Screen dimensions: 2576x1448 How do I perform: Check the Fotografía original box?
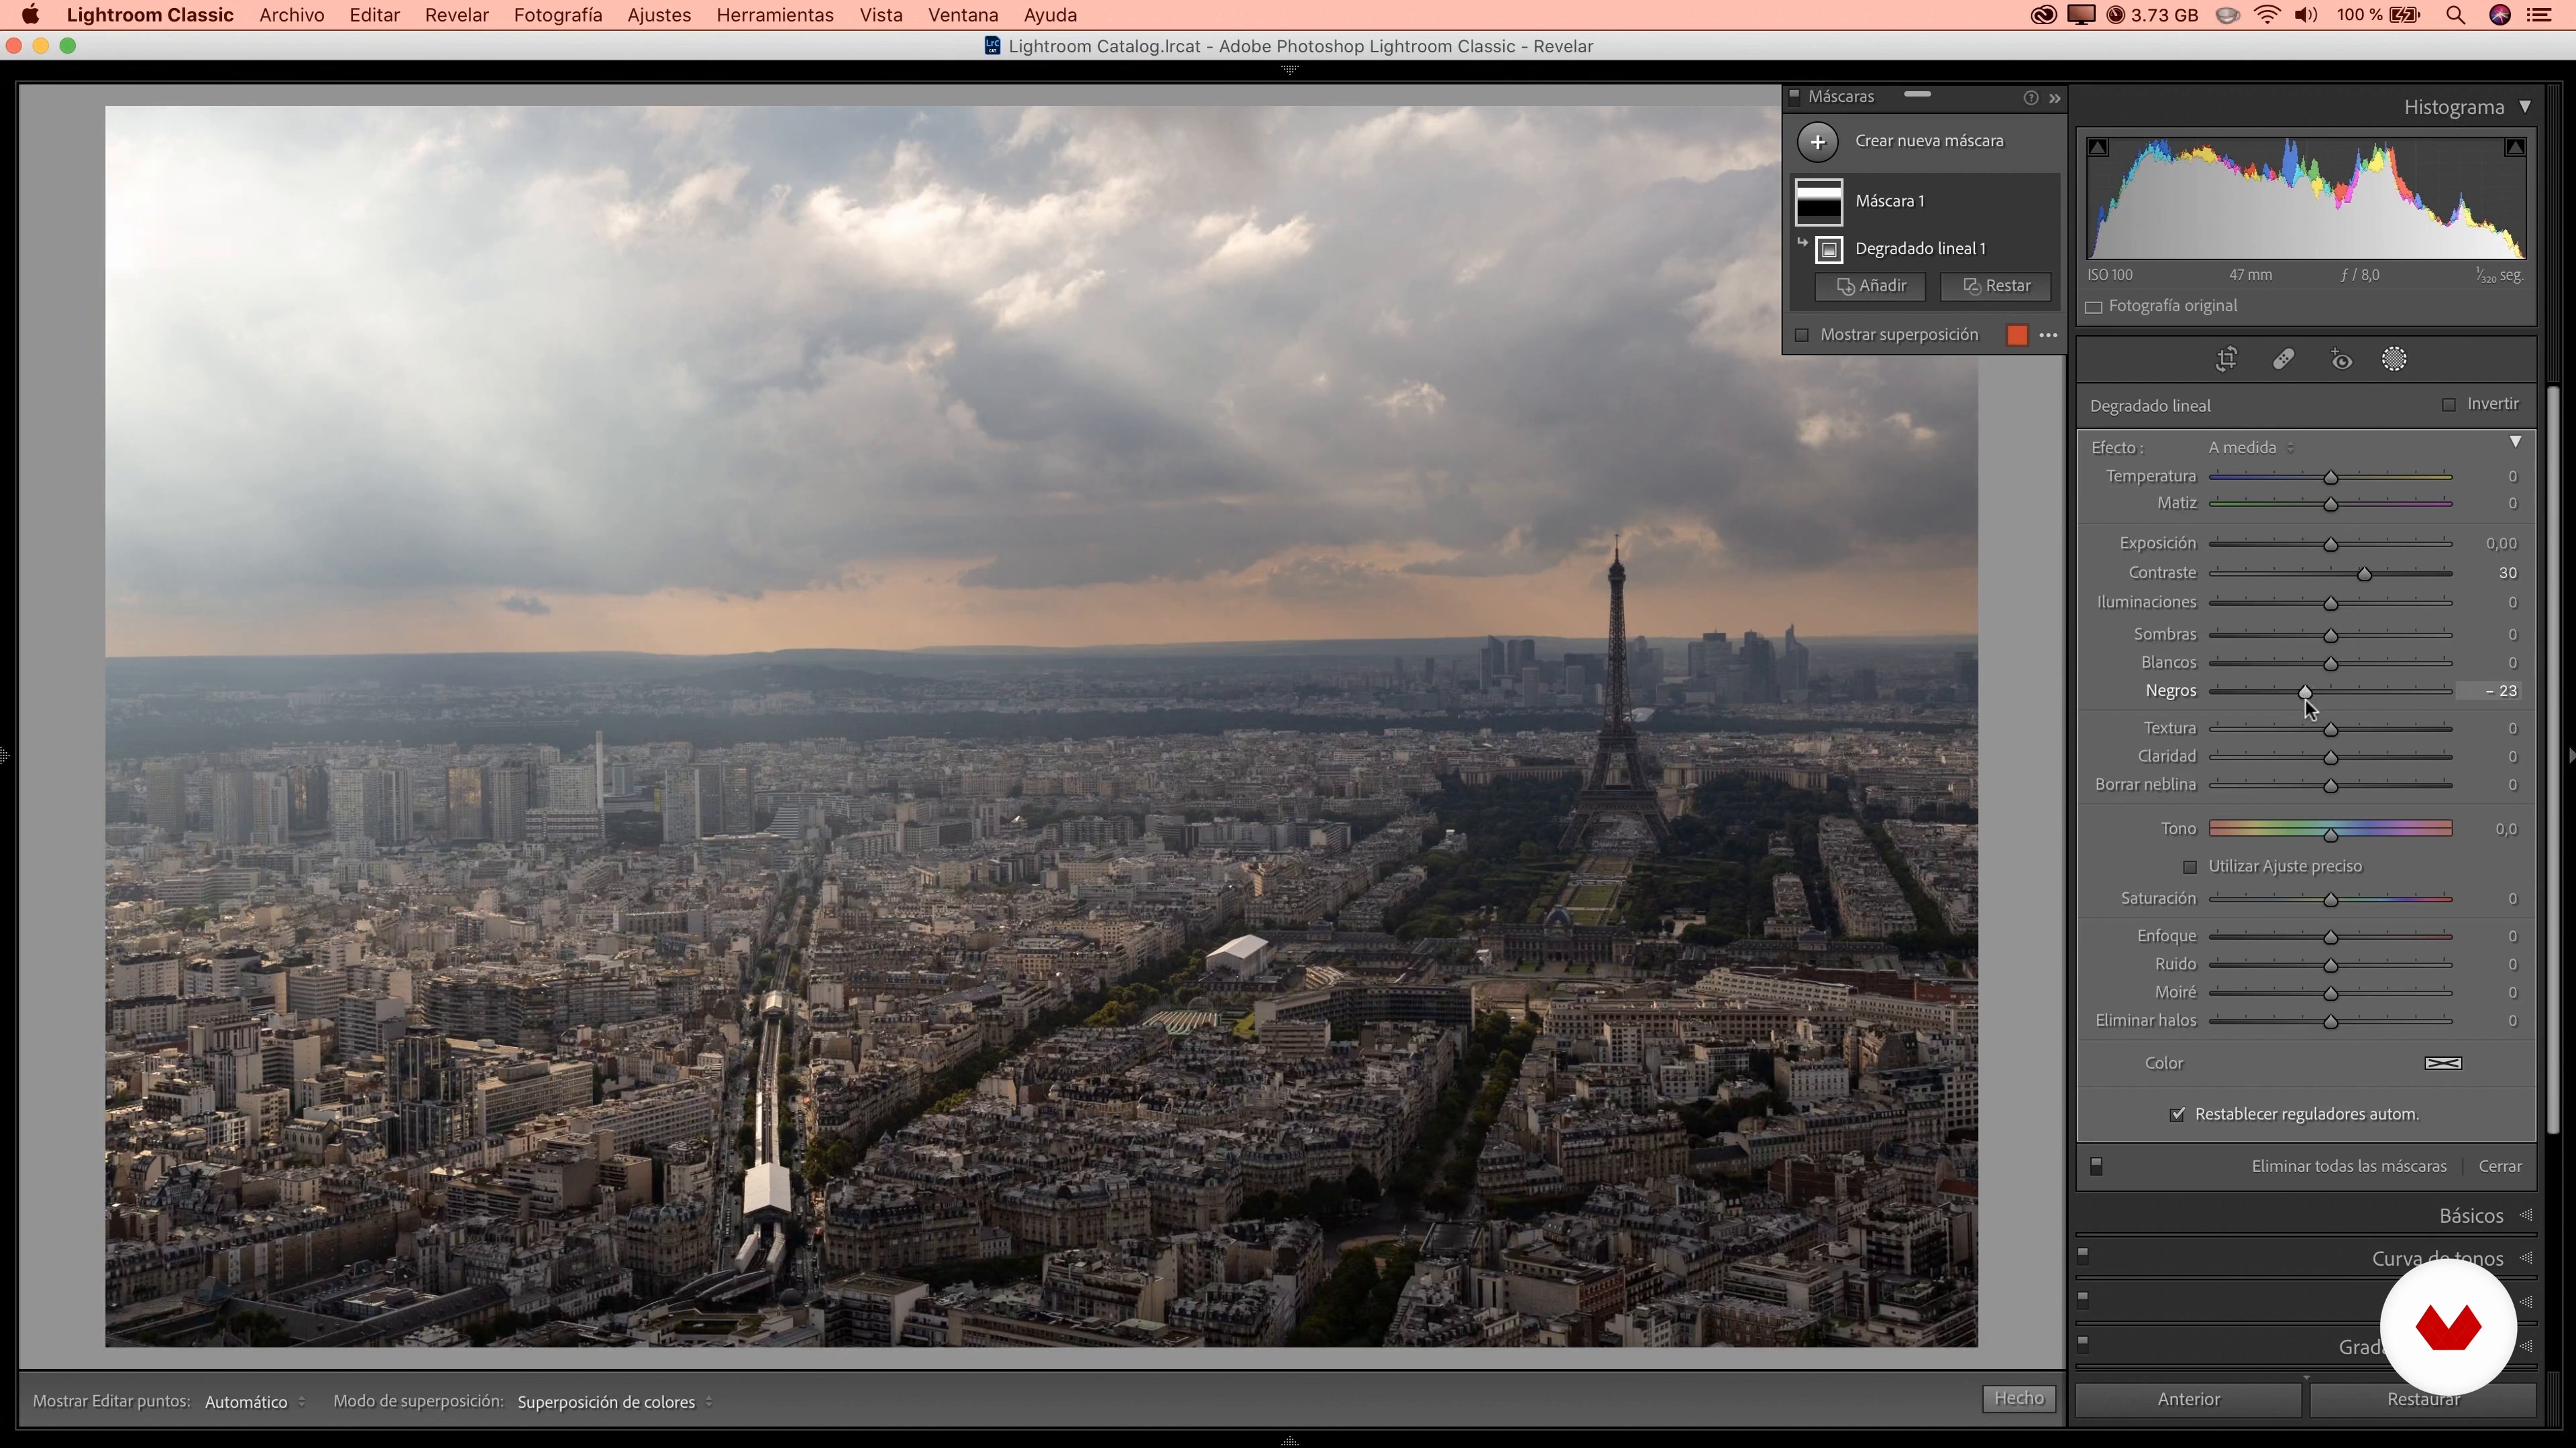pyautogui.click(x=2094, y=307)
